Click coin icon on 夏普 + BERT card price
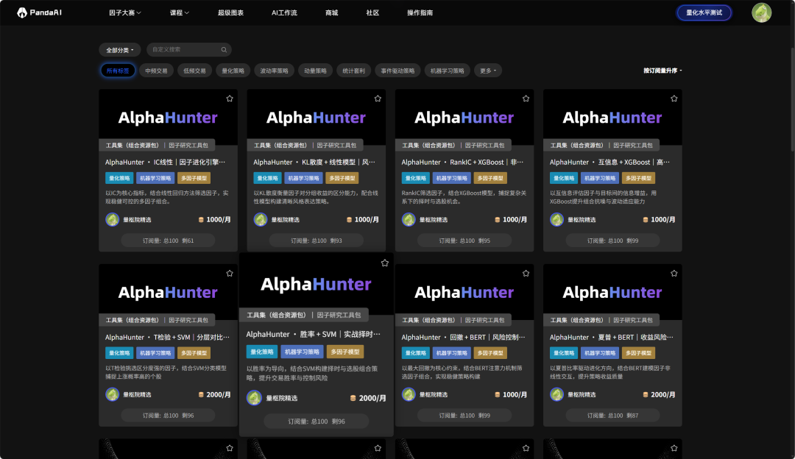The height and width of the screenshot is (459, 795). click(646, 394)
